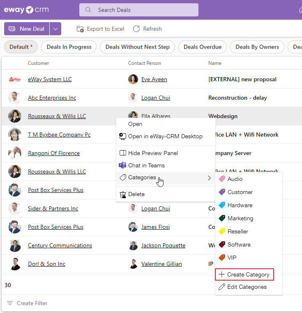Sort by Contact Person column header
This screenshot has height=313, width=302.
point(145,63)
